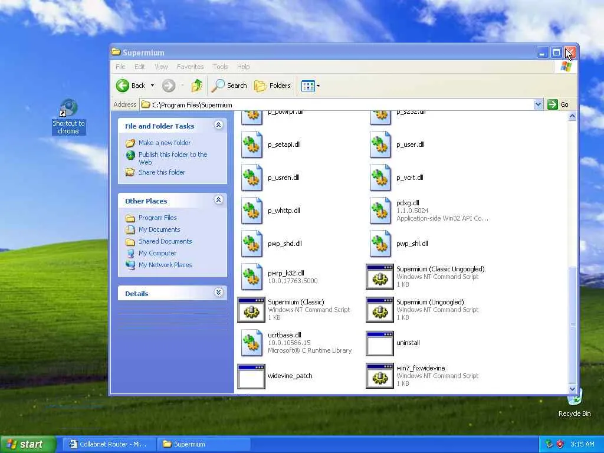Viewport: 604px width, 453px height.
Task: Select the p_whttp.dll file icon
Action: [251, 211]
